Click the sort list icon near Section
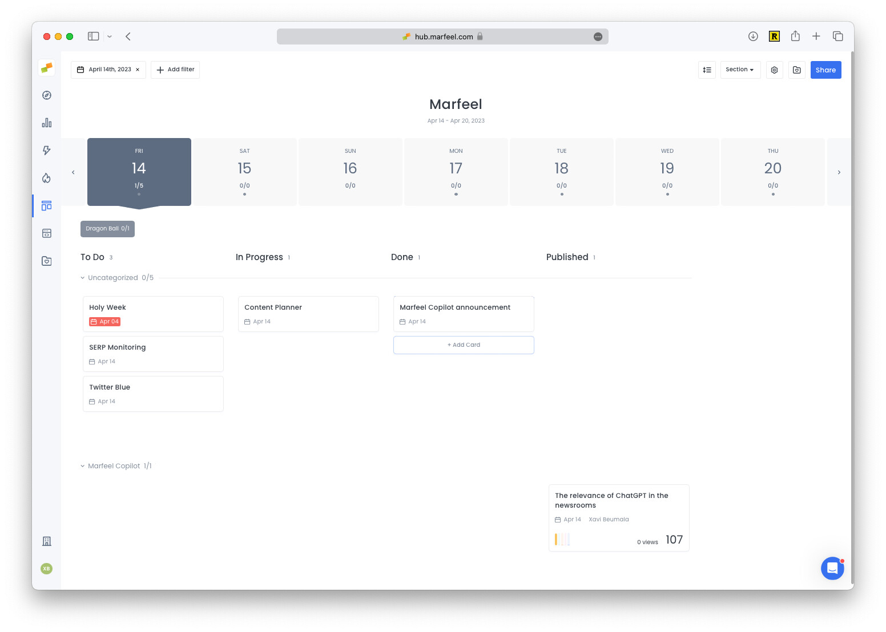This screenshot has width=886, height=632. click(x=707, y=70)
